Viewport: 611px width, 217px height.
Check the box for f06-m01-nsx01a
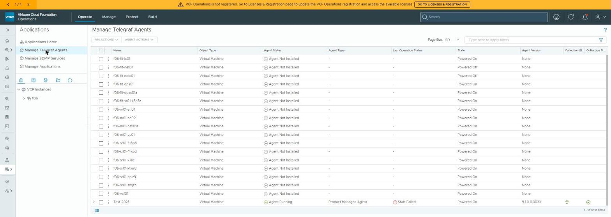(101, 127)
